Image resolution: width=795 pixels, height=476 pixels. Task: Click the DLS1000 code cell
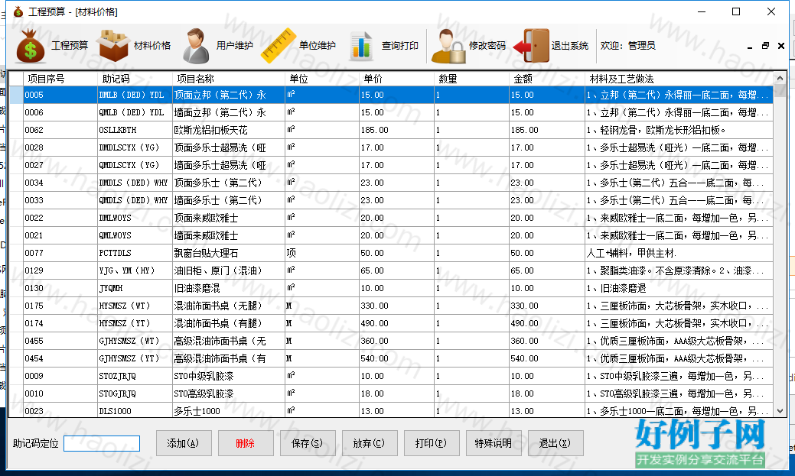point(135,411)
